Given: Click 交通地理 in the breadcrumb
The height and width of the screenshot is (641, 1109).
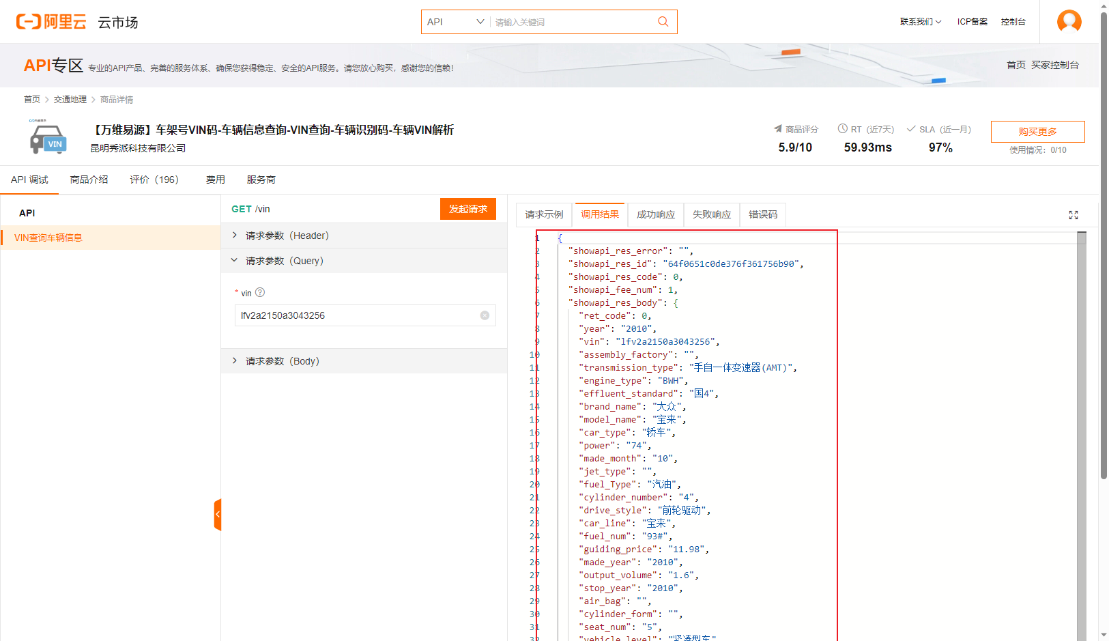Looking at the screenshot, I should 70,100.
